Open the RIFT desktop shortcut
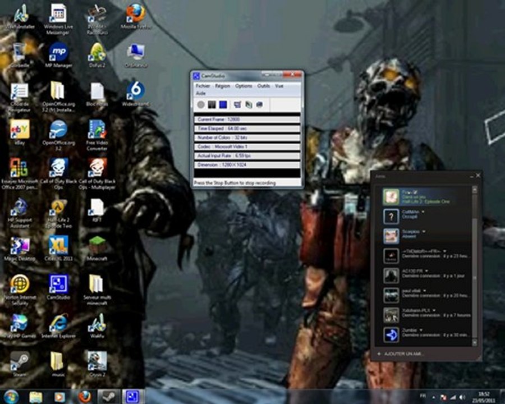 pyautogui.click(x=97, y=210)
